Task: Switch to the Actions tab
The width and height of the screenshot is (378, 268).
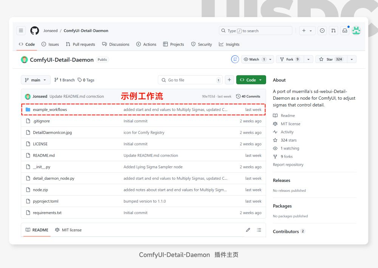Action: (x=146, y=44)
